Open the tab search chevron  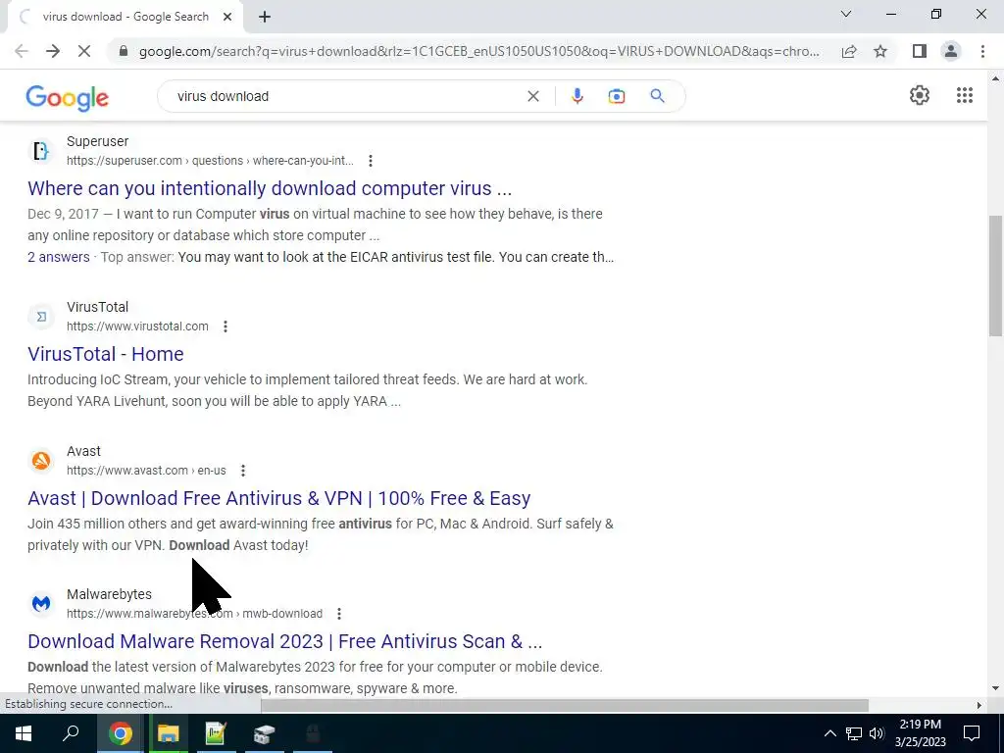(x=846, y=14)
